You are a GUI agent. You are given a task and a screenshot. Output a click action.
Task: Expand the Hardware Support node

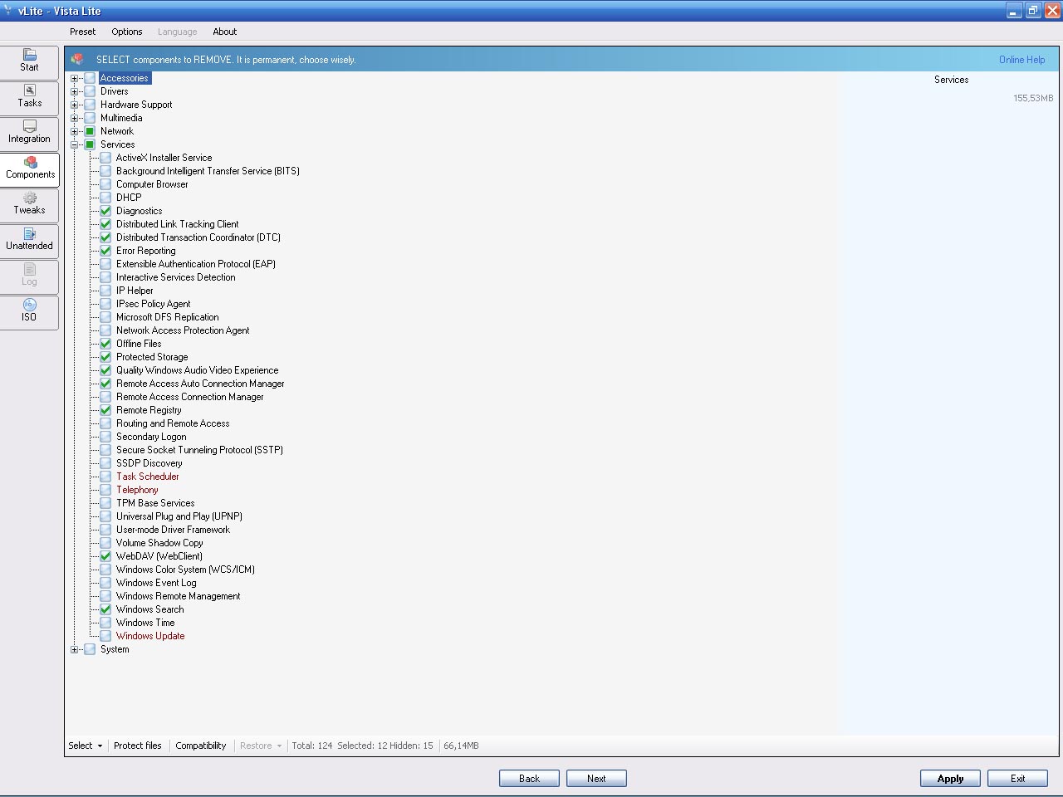point(74,105)
